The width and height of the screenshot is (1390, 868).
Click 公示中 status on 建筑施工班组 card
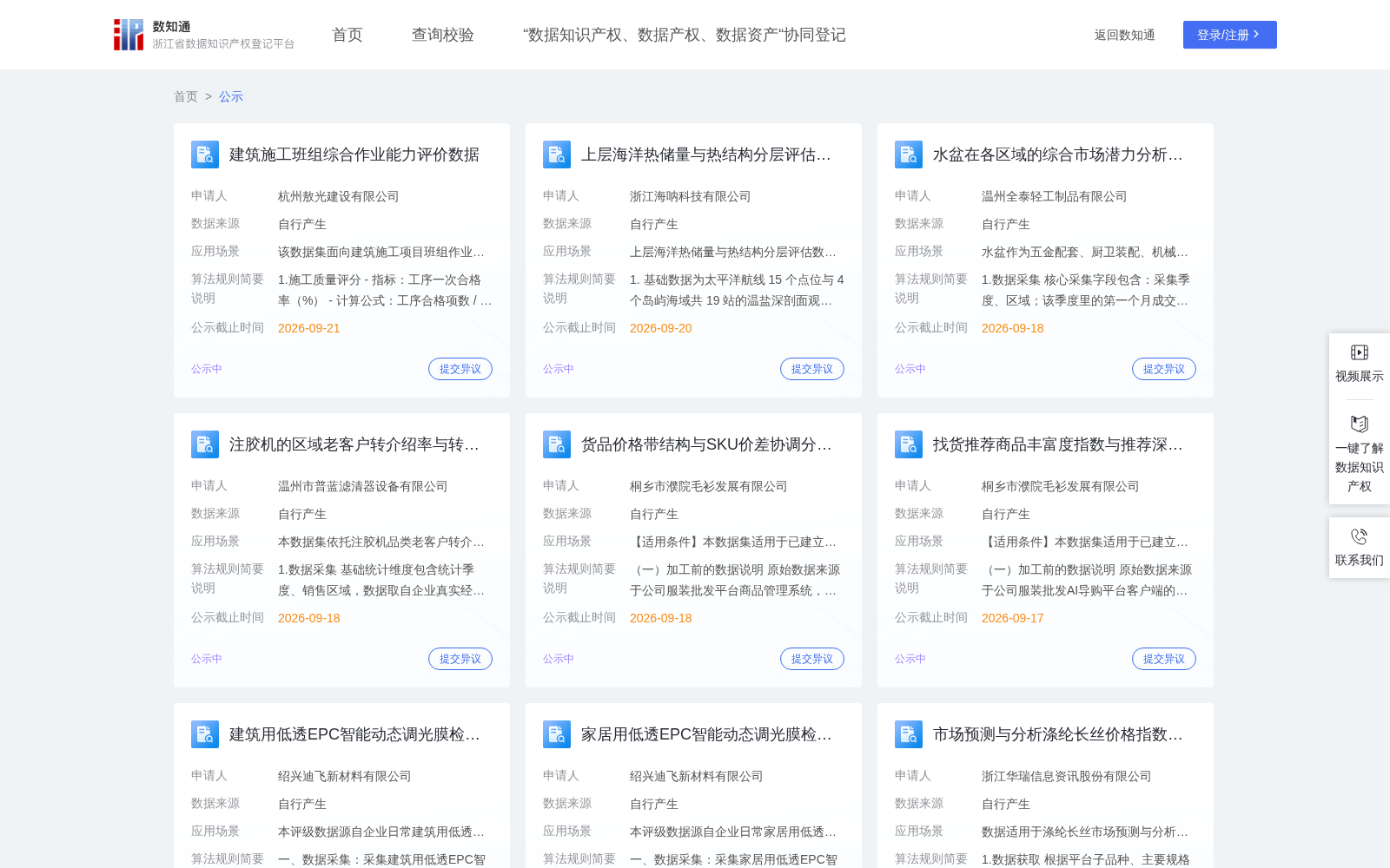[x=207, y=369]
